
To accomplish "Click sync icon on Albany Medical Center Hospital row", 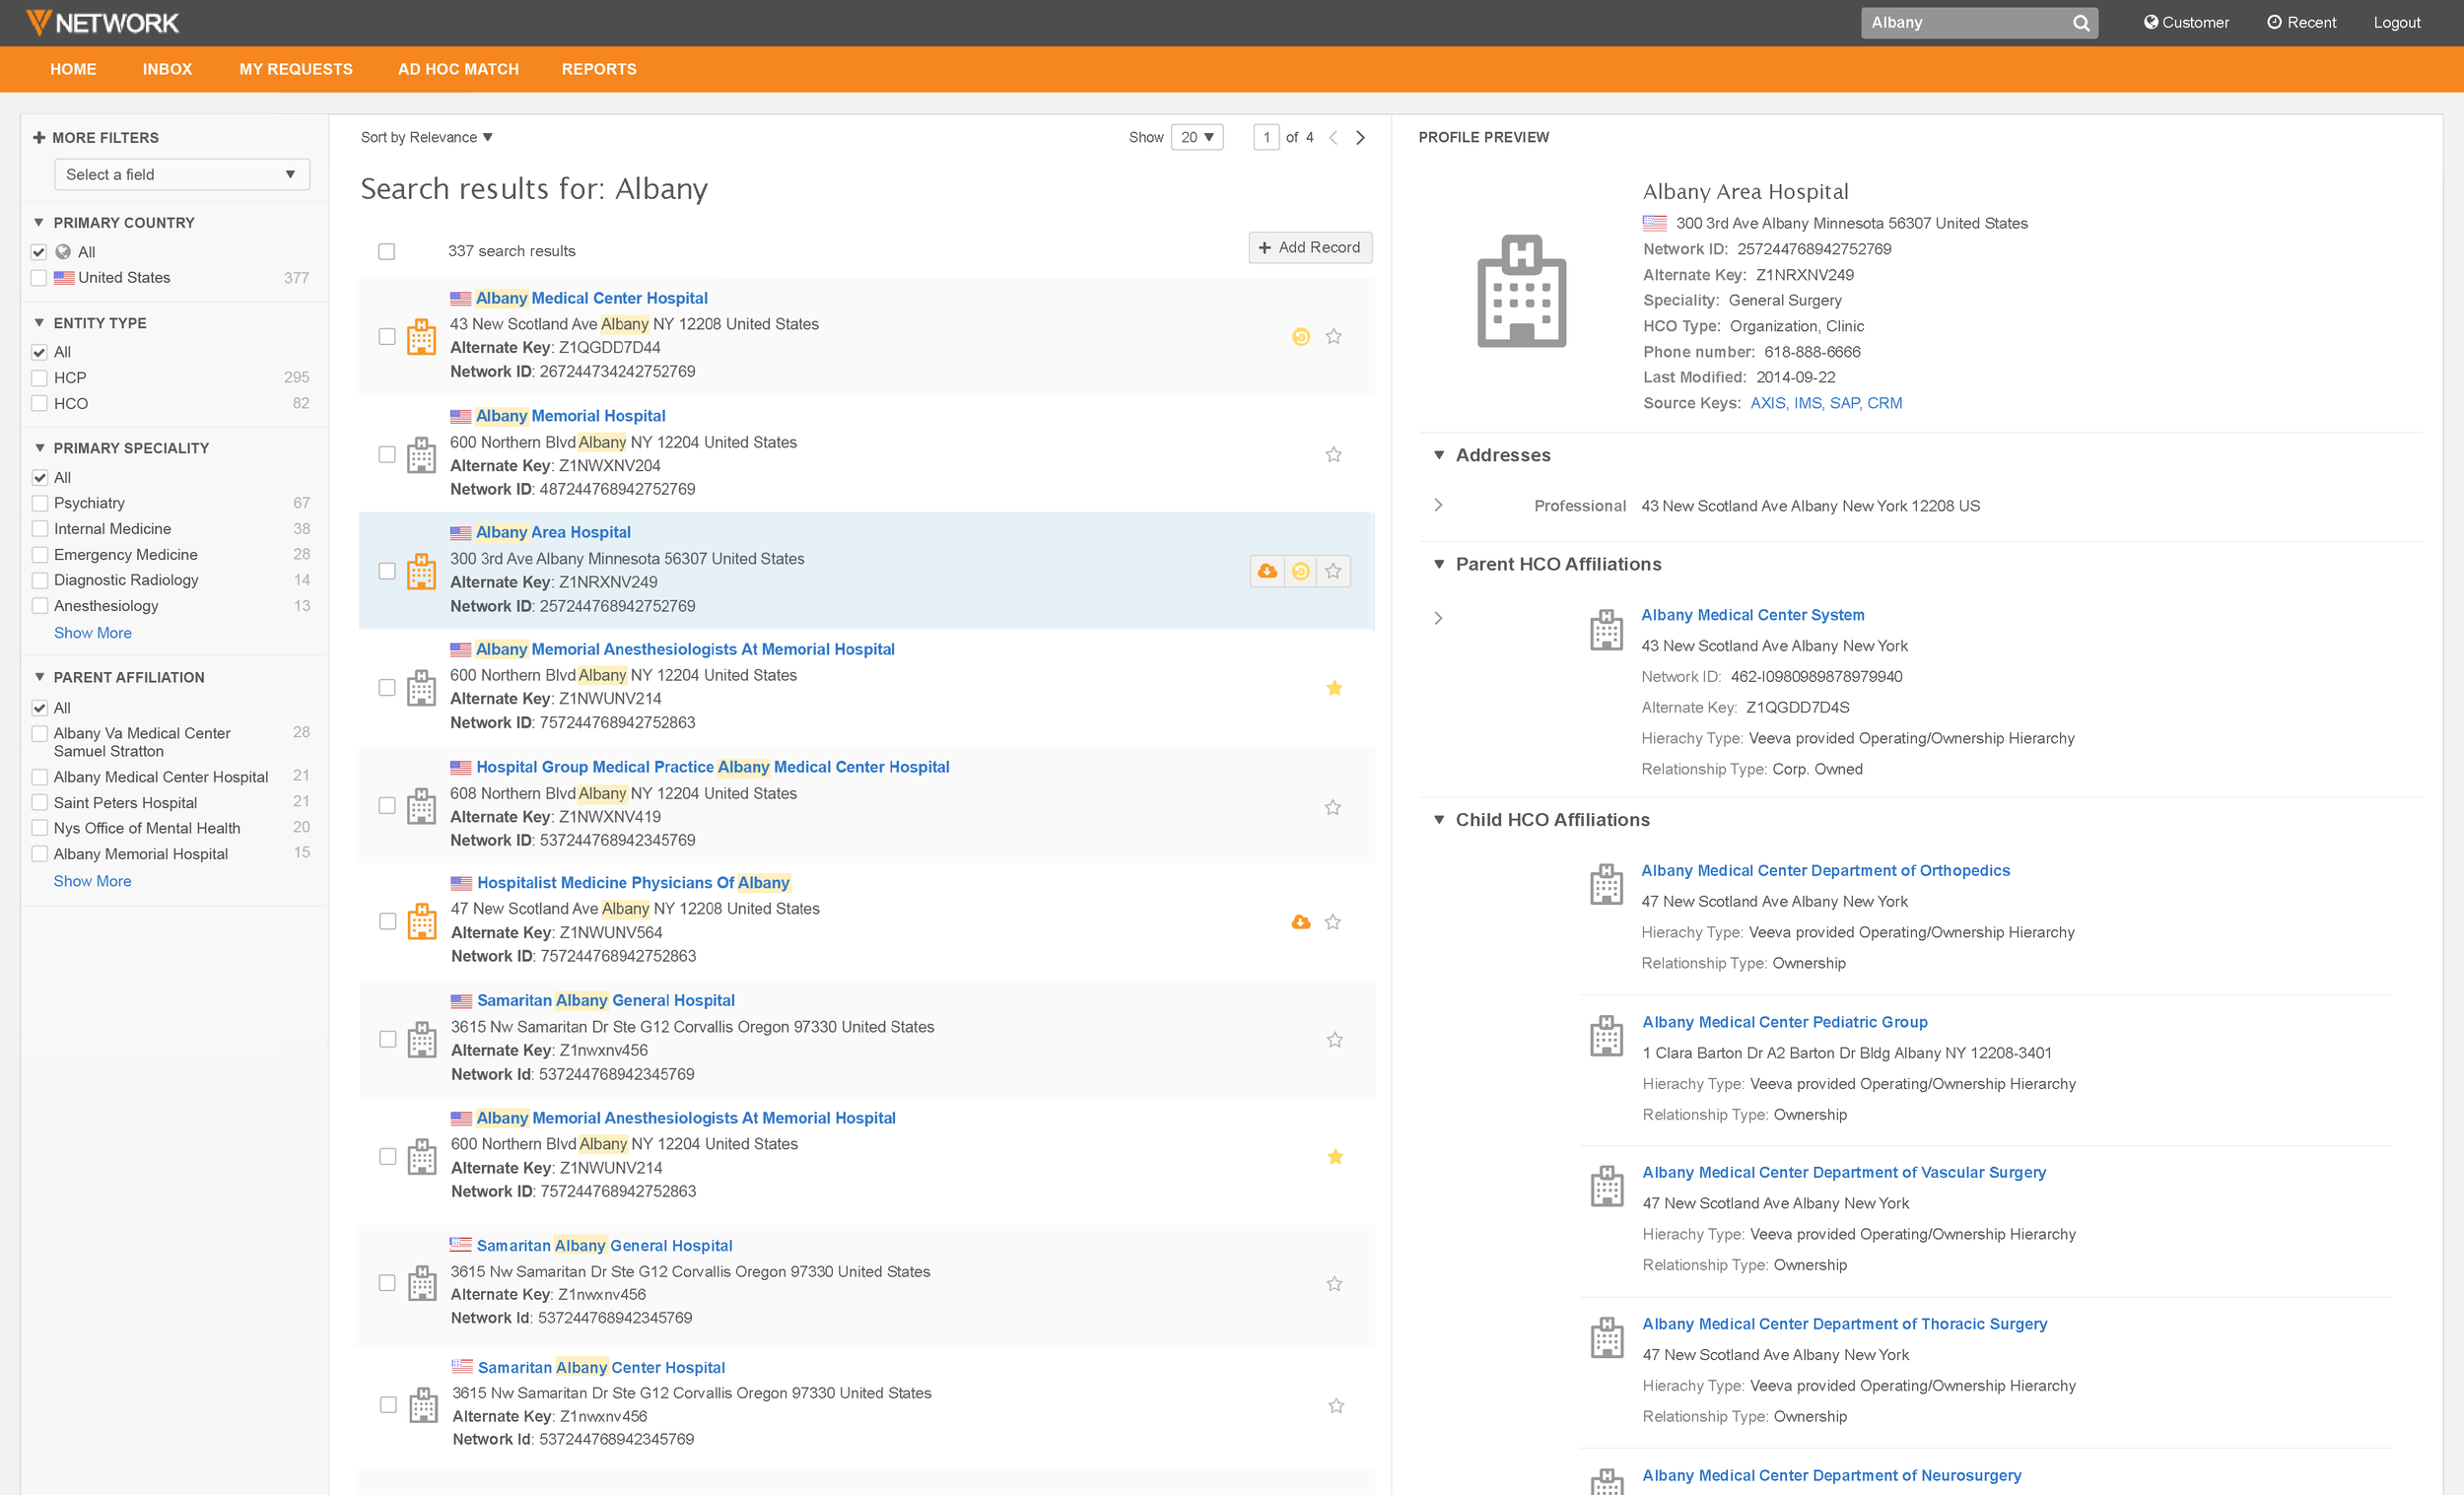I will click(x=1301, y=337).
